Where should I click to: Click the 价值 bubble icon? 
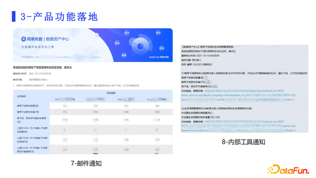[162, 48]
